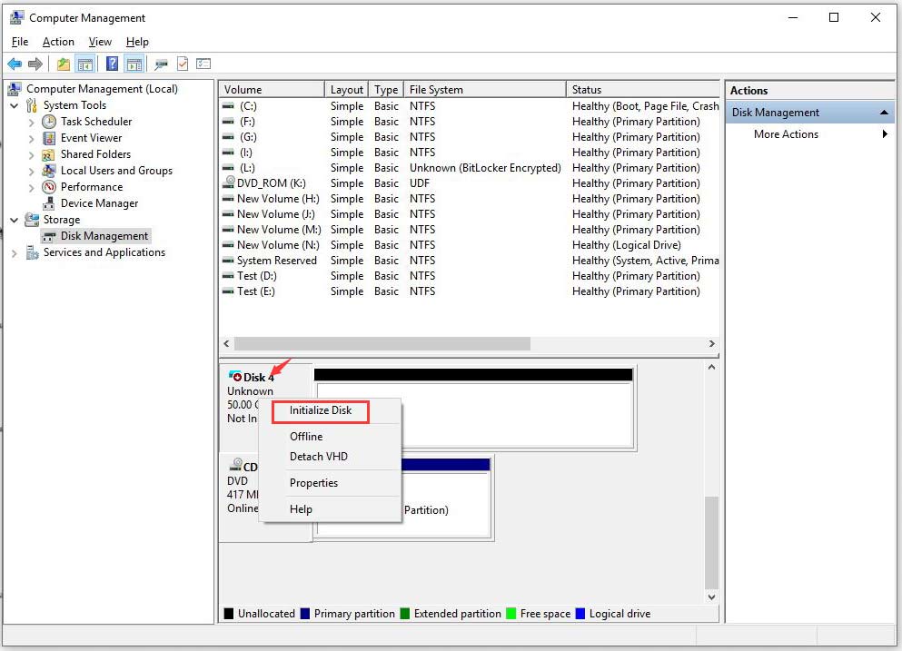Screen dimensions: 902x651
Task: Select the Task Scheduler icon
Action: [x=48, y=122]
